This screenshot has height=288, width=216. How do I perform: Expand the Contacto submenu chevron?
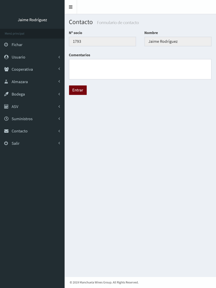click(59, 131)
